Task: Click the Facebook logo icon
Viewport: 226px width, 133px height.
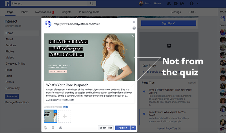Action: click(x=7, y=3)
